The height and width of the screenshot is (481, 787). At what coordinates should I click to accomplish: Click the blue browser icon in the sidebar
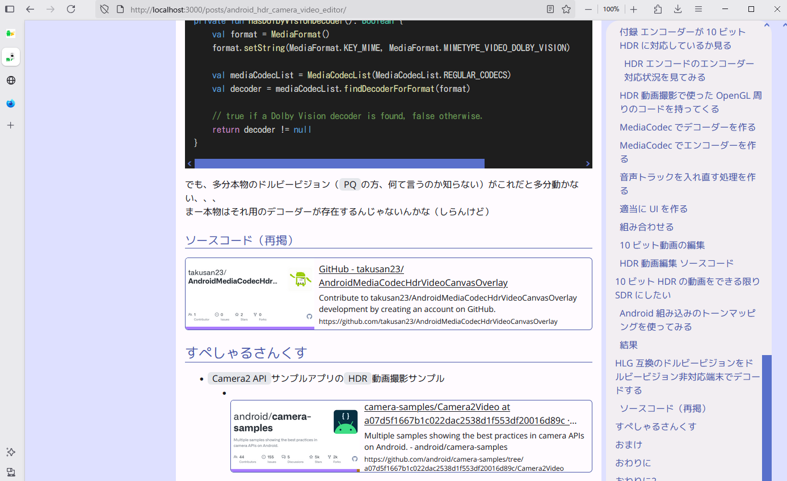10,103
